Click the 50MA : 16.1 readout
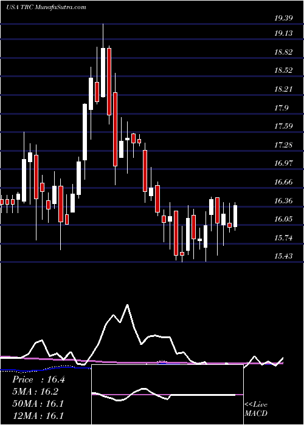This screenshot has height=425, width=304. [x=38, y=404]
